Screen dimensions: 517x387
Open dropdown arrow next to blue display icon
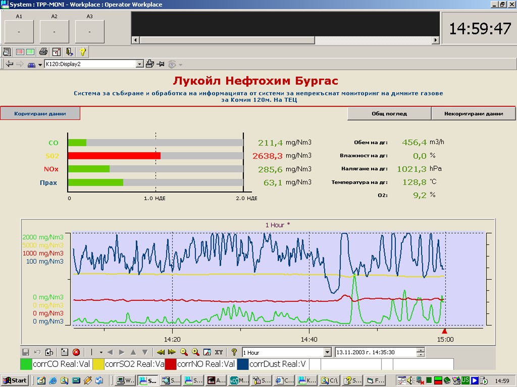point(40,65)
